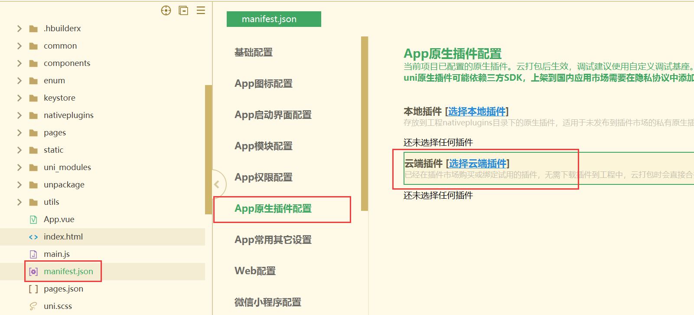Screen dimensions: 694x315
Task: Open the Web配置 section
Action: pyautogui.click(x=255, y=271)
